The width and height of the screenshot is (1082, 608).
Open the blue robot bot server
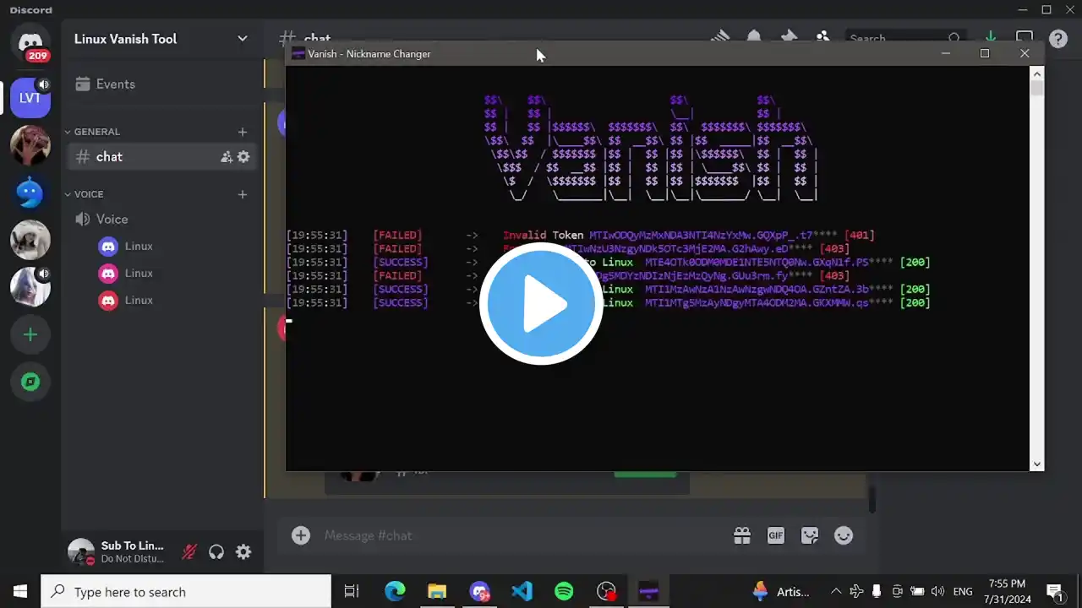tap(30, 193)
